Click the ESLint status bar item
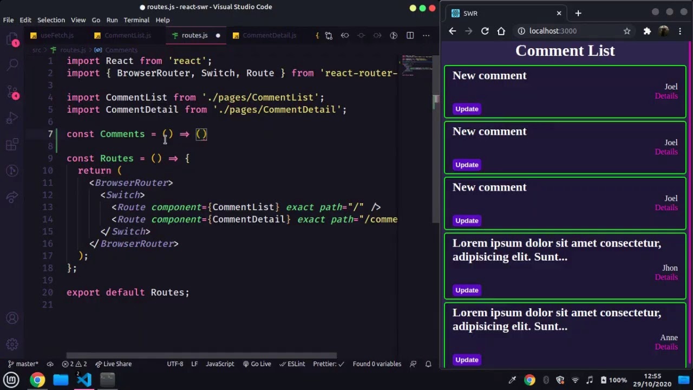Image resolution: width=693 pixels, height=390 pixels. pyautogui.click(x=292, y=364)
